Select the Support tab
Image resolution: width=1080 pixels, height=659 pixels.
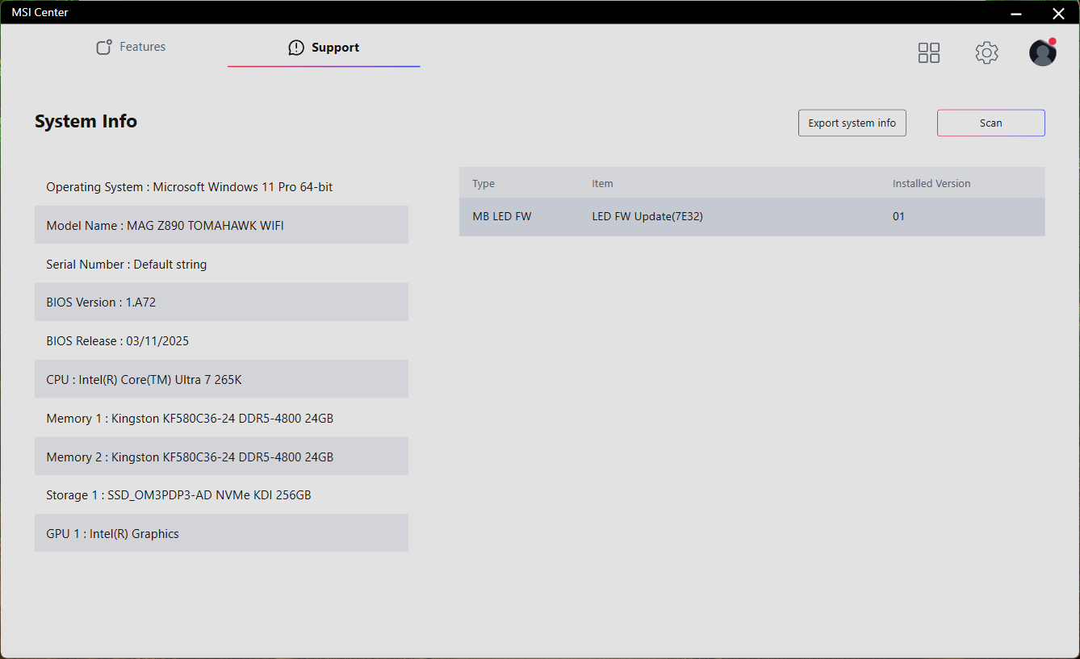(324, 48)
